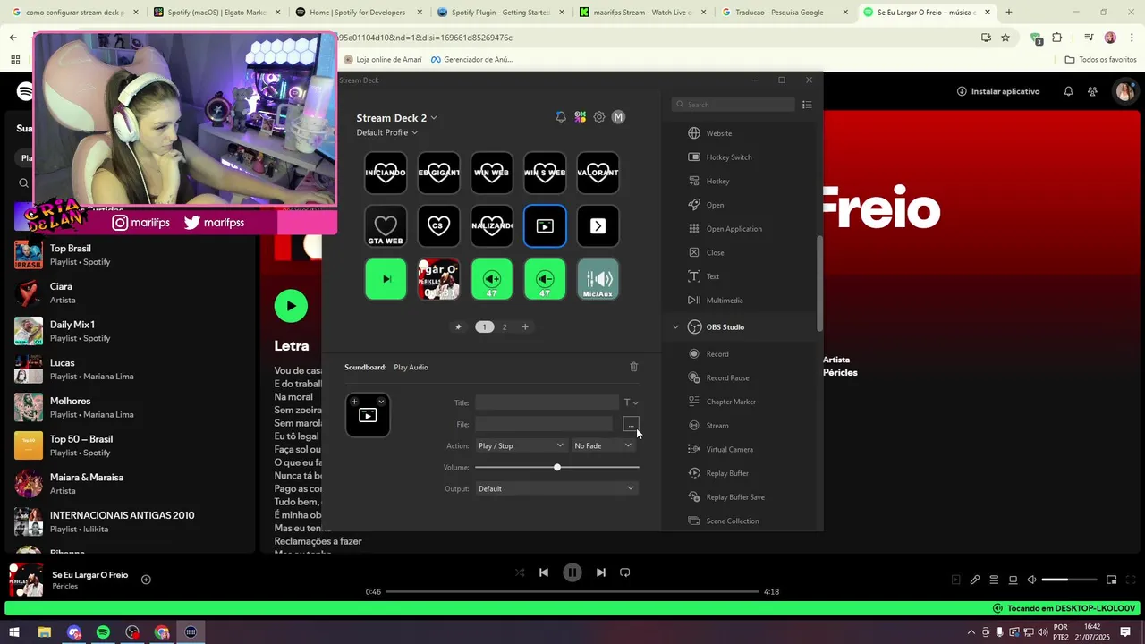Viewport: 1145px width, 644px height.
Task: Click the Title input field
Action: 547,402
